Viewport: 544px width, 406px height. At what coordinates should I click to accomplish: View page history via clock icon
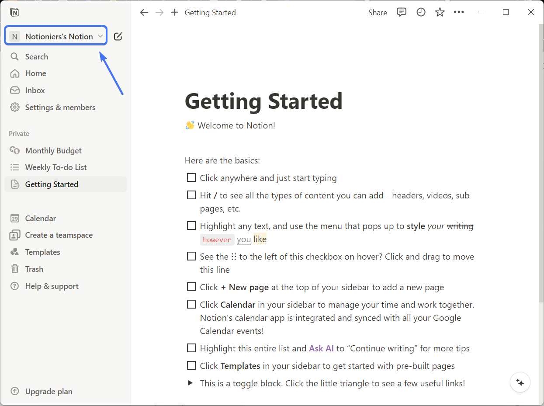(421, 12)
